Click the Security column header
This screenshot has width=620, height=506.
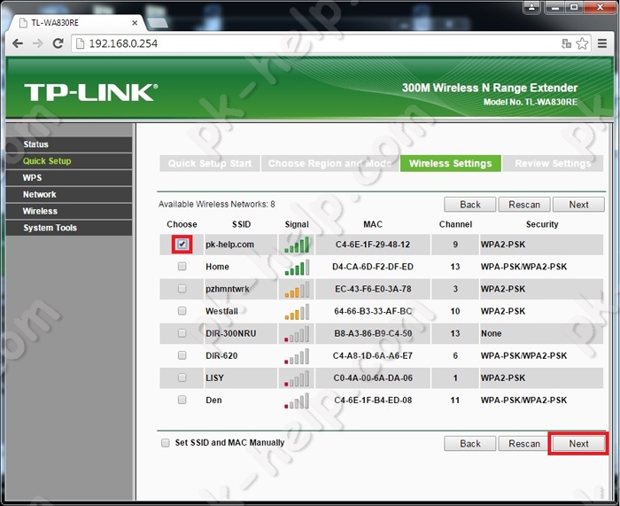542,224
